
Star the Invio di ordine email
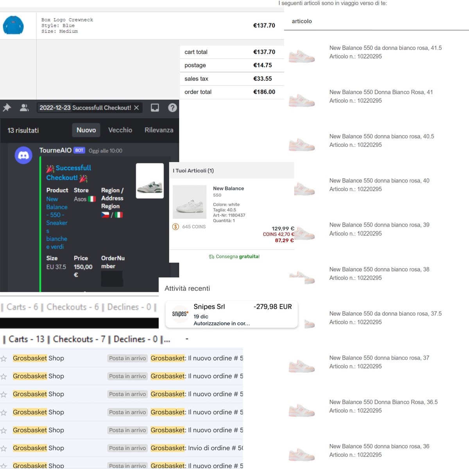[x=4, y=448]
